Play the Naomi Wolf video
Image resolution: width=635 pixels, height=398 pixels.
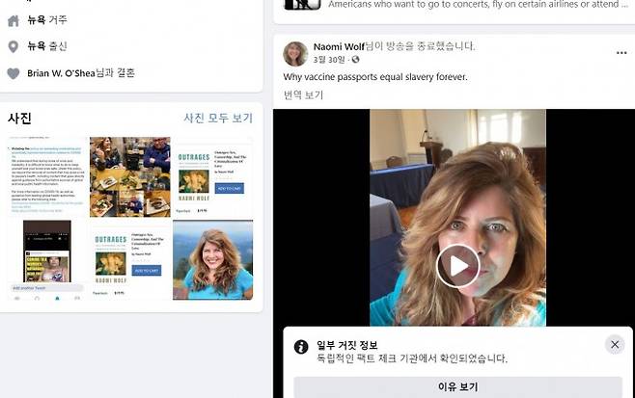pyautogui.click(x=457, y=266)
